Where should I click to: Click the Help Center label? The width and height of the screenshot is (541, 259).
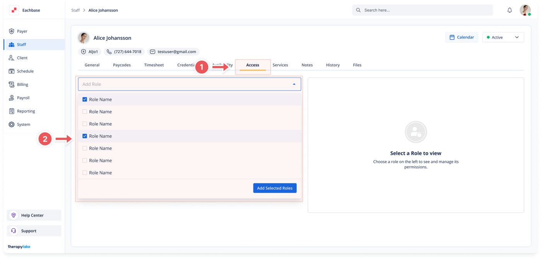click(x=32, y=215)
